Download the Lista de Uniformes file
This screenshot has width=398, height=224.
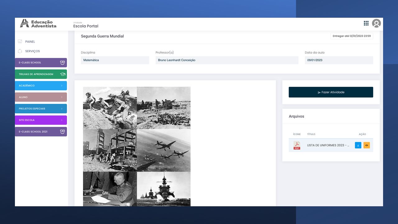tap(358, 145)
